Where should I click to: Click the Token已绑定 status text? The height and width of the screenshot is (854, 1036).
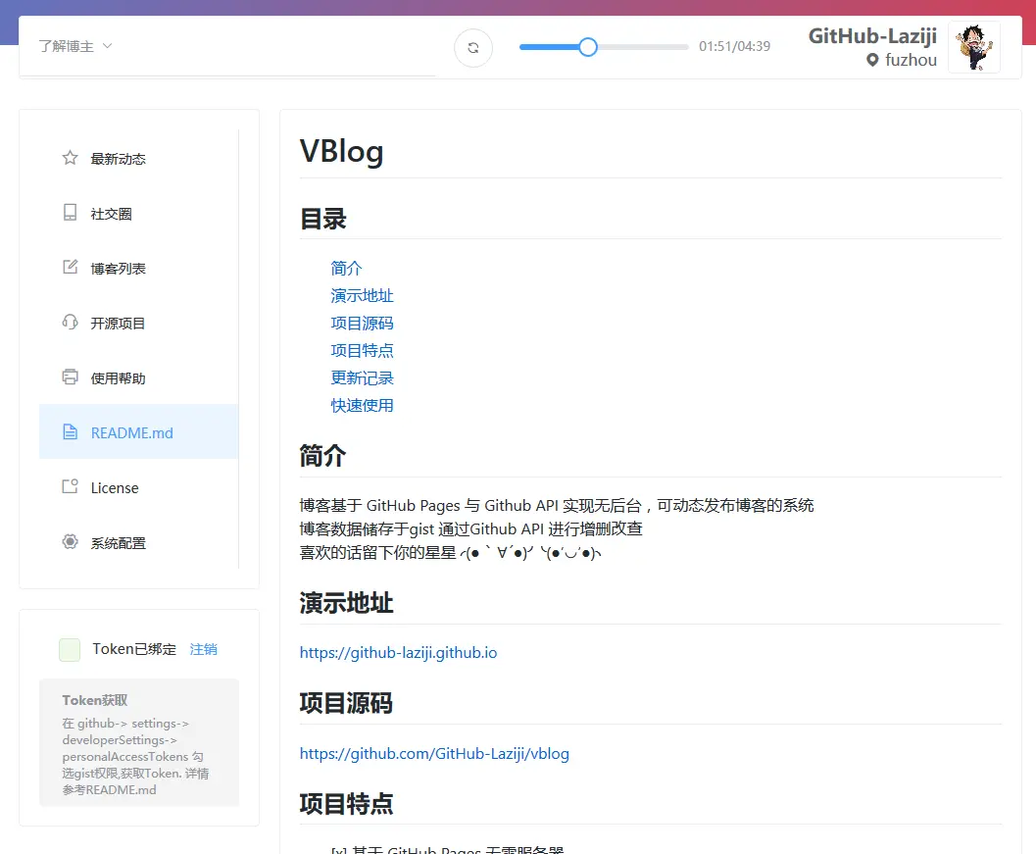[134, 649]
